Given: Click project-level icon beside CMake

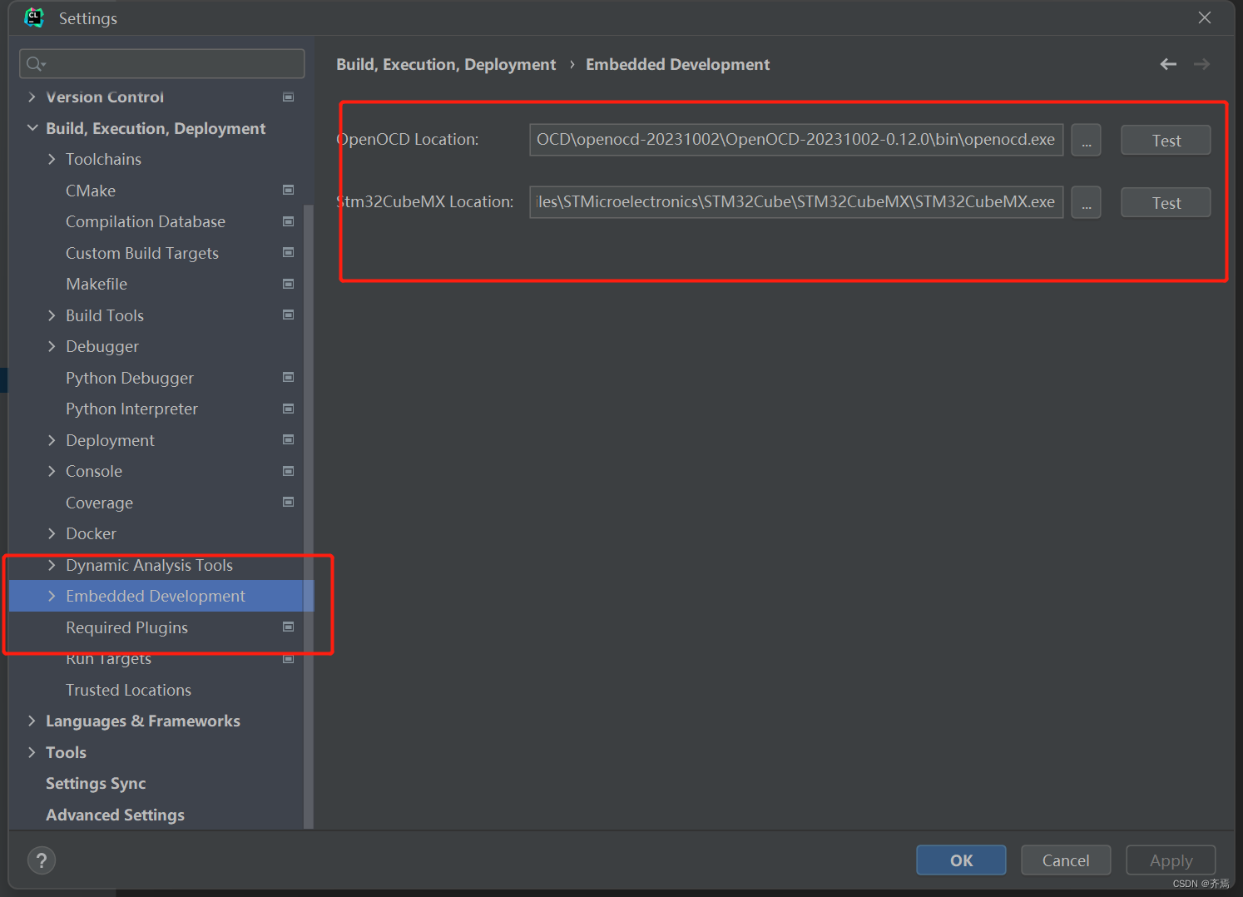Looking at the screenshot, I should [289, 190].
